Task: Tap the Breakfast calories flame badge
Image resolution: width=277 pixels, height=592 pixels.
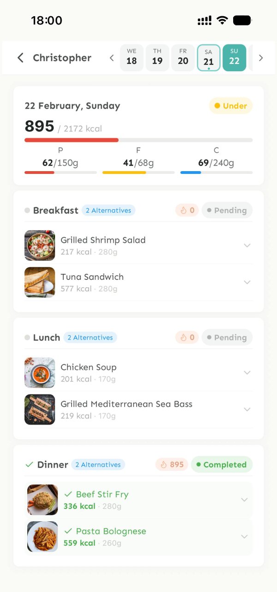Action: 187,210
